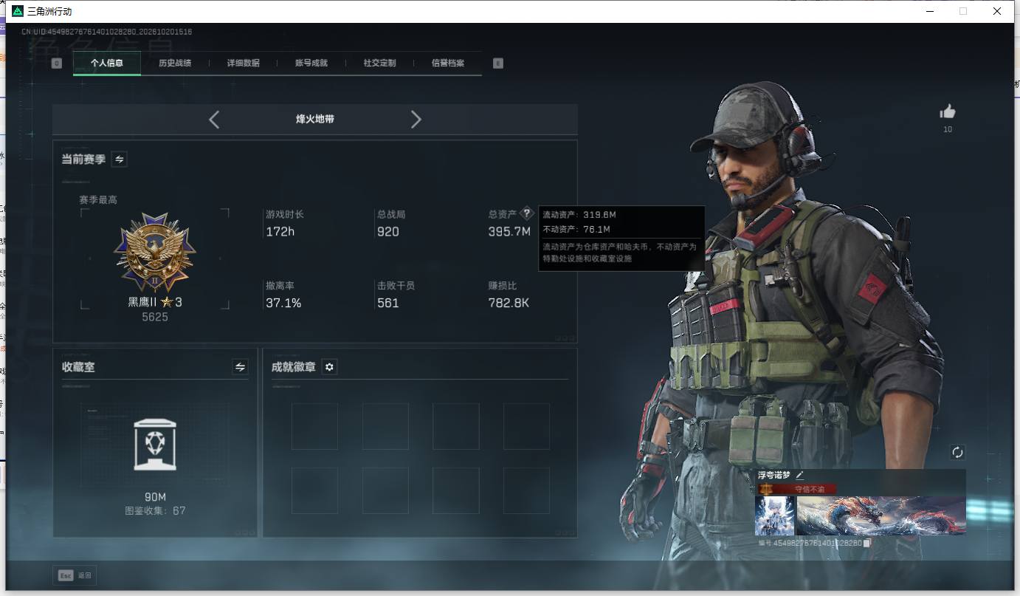This screenshot has width=1020, height=596.
Task: Click the Q key hint left of tabs
Action: [57, 64]
